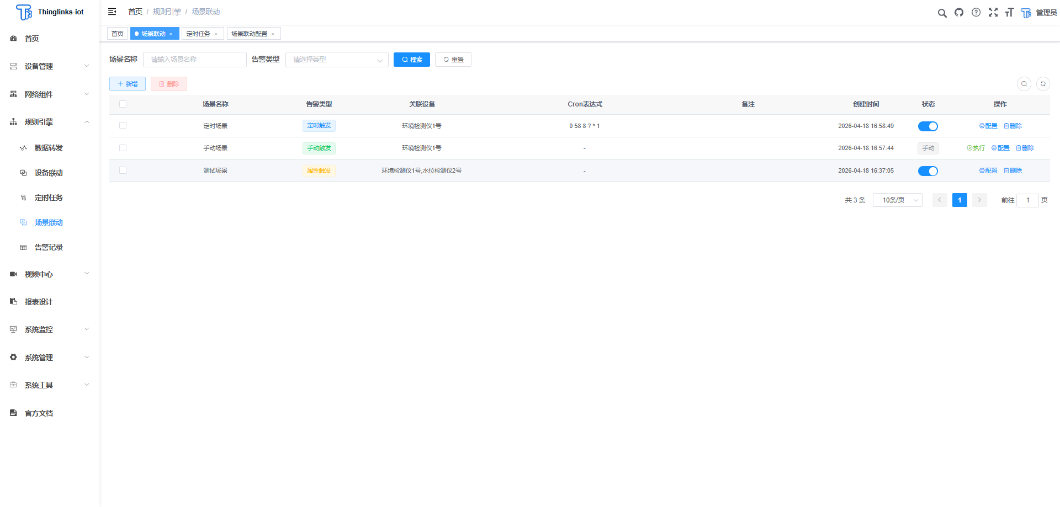Open the 10条/页 page size dropdown
Image resolution: width=1060 pixels, height=507 pixels.
click(x=897, y=200)
